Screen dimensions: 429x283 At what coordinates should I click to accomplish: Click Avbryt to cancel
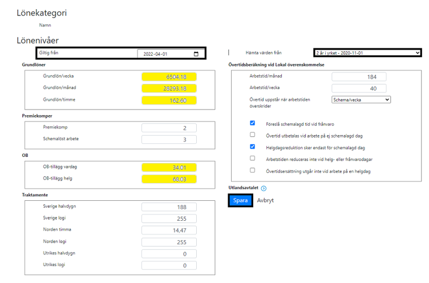pos(265,200)
